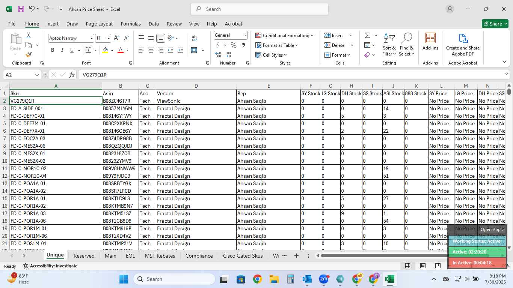Screen dimensions: 513x288
Task: Apply the red Font Color
Action: coord(121,50)
